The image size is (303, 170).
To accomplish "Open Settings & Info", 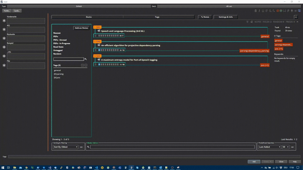I will pos(225,17).
